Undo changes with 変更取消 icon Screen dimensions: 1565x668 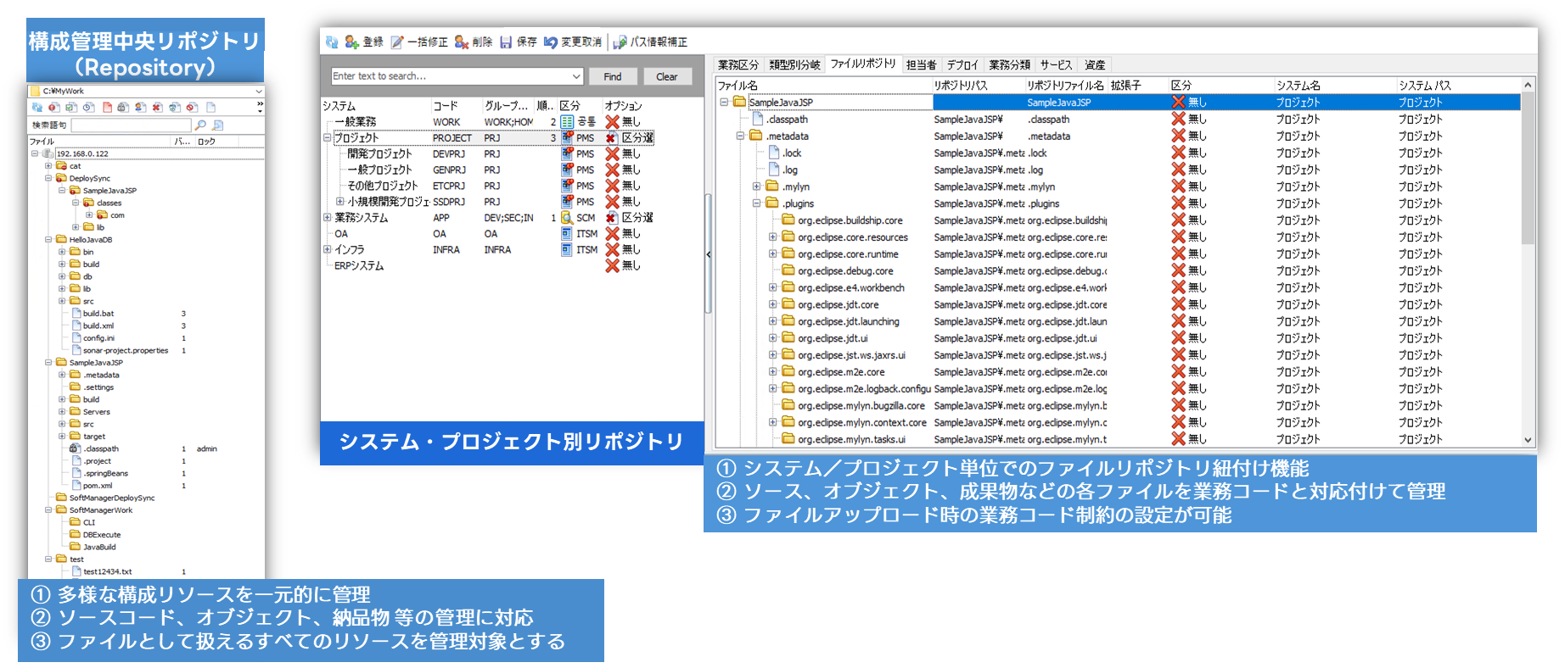coord(551,42)
